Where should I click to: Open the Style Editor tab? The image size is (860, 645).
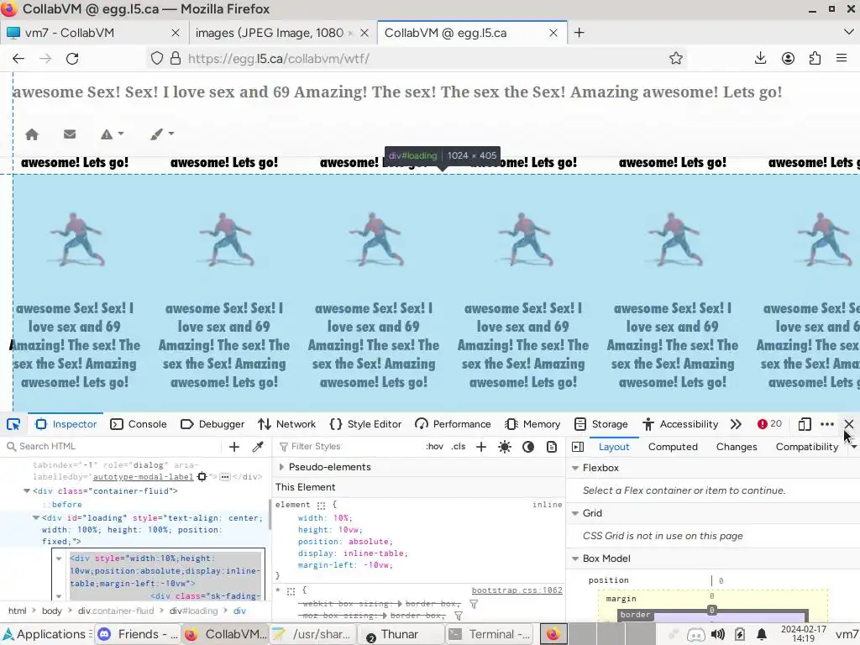coord(366,424)
